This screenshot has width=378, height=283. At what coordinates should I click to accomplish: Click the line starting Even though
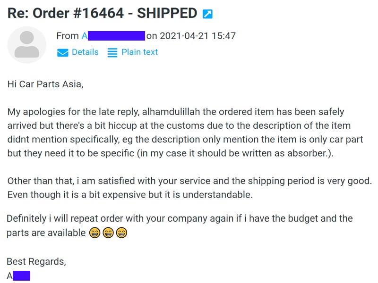click(x=130, y=195)
